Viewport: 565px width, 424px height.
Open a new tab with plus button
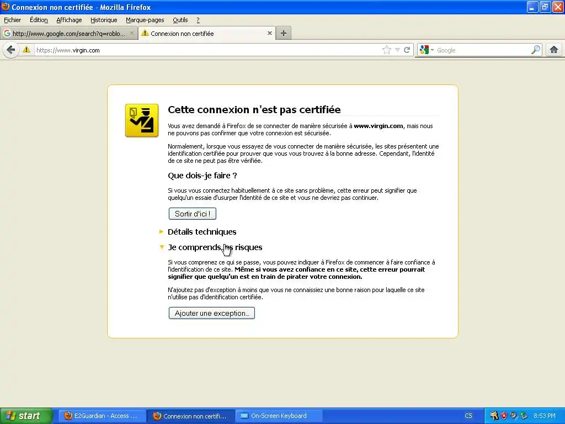(x=284, y=33)
